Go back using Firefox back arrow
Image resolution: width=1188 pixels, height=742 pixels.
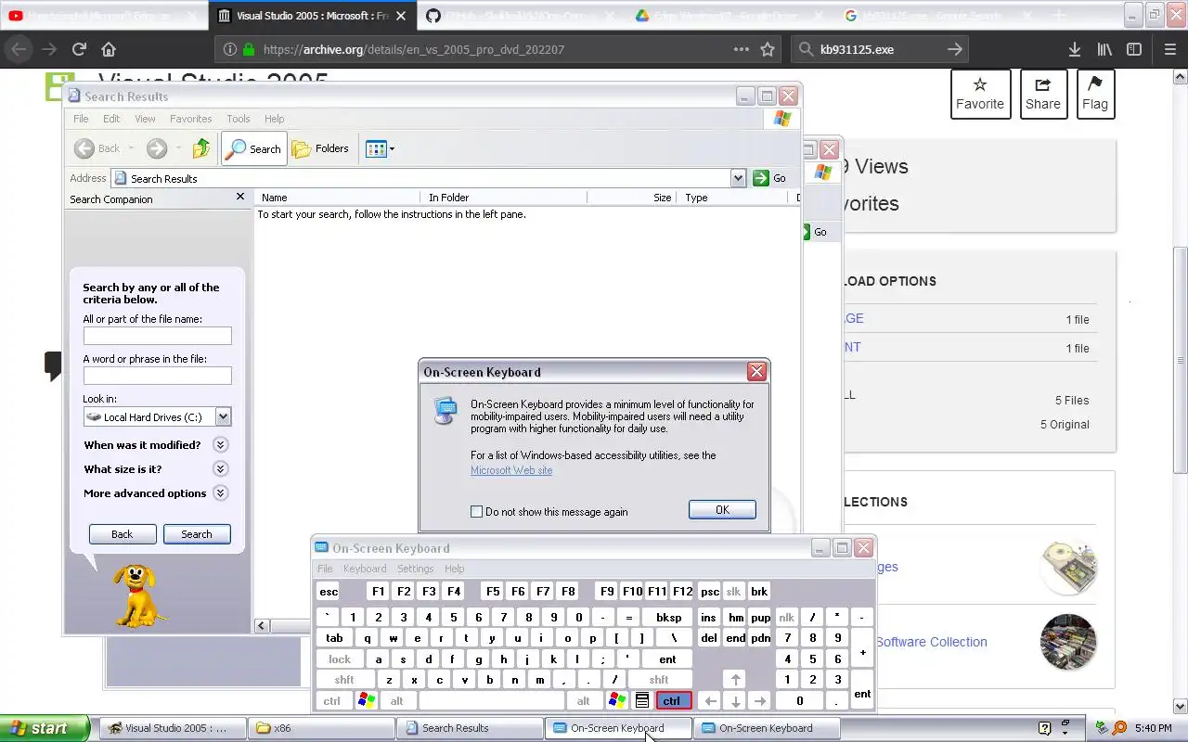tap(19, 49)
